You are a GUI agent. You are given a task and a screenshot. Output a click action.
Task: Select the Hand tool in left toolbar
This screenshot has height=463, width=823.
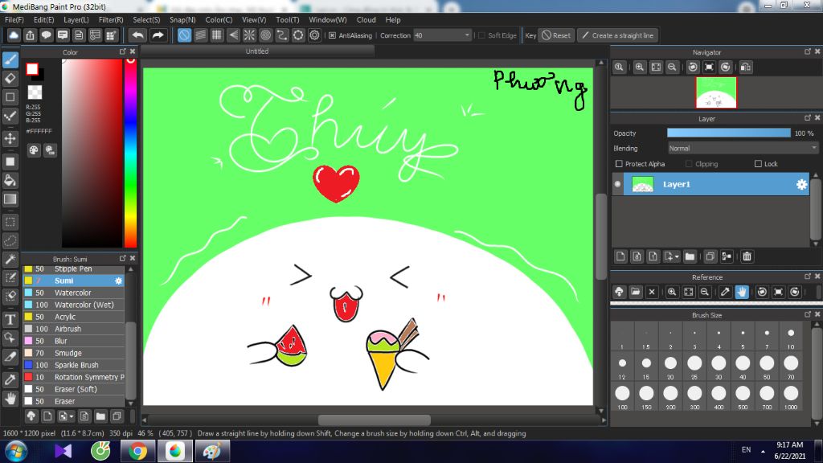click(10, 399)
